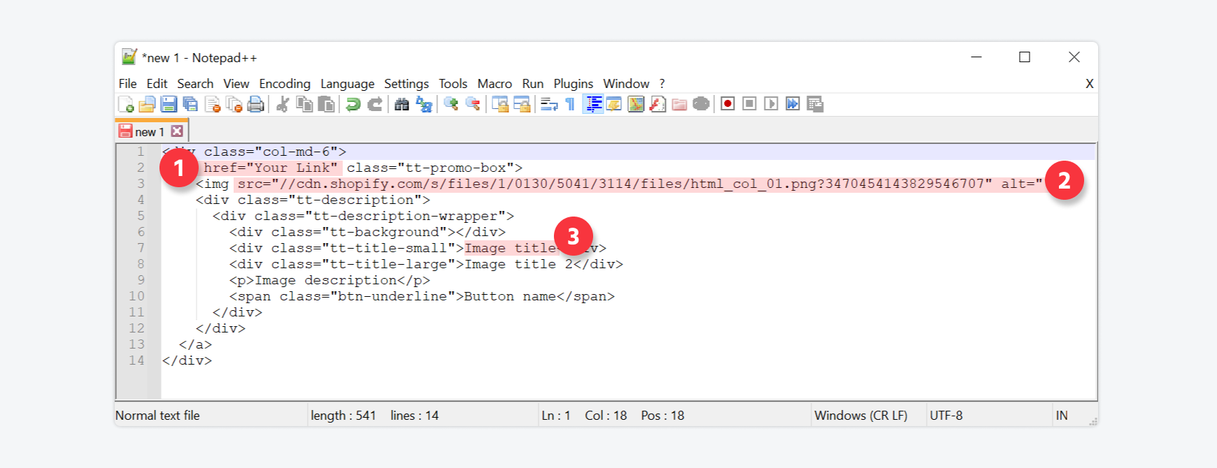Click the Cut scissors icon
The width and height of the screenshot is (1217, 468).
pos(283,104)
